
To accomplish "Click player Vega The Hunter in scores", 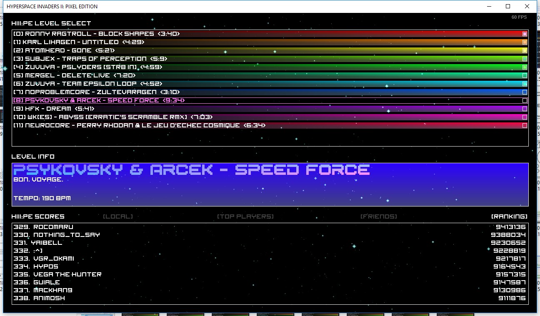I will 67,274.
